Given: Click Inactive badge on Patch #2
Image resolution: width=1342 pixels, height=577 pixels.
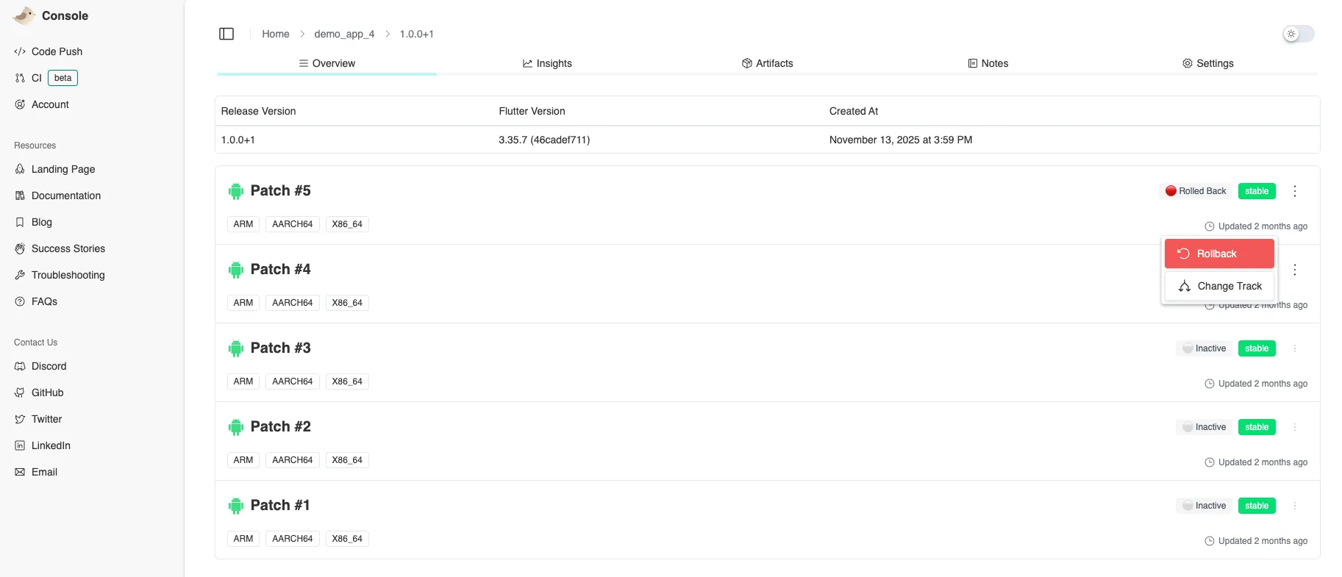Looking at the screenshot, I should (x=1204, y=427).
